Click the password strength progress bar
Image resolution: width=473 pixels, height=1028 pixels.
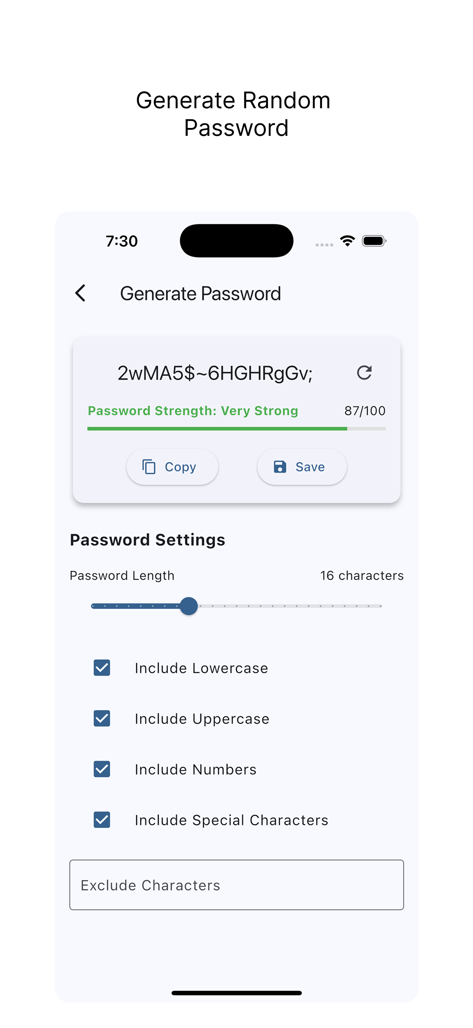[236, 429]
